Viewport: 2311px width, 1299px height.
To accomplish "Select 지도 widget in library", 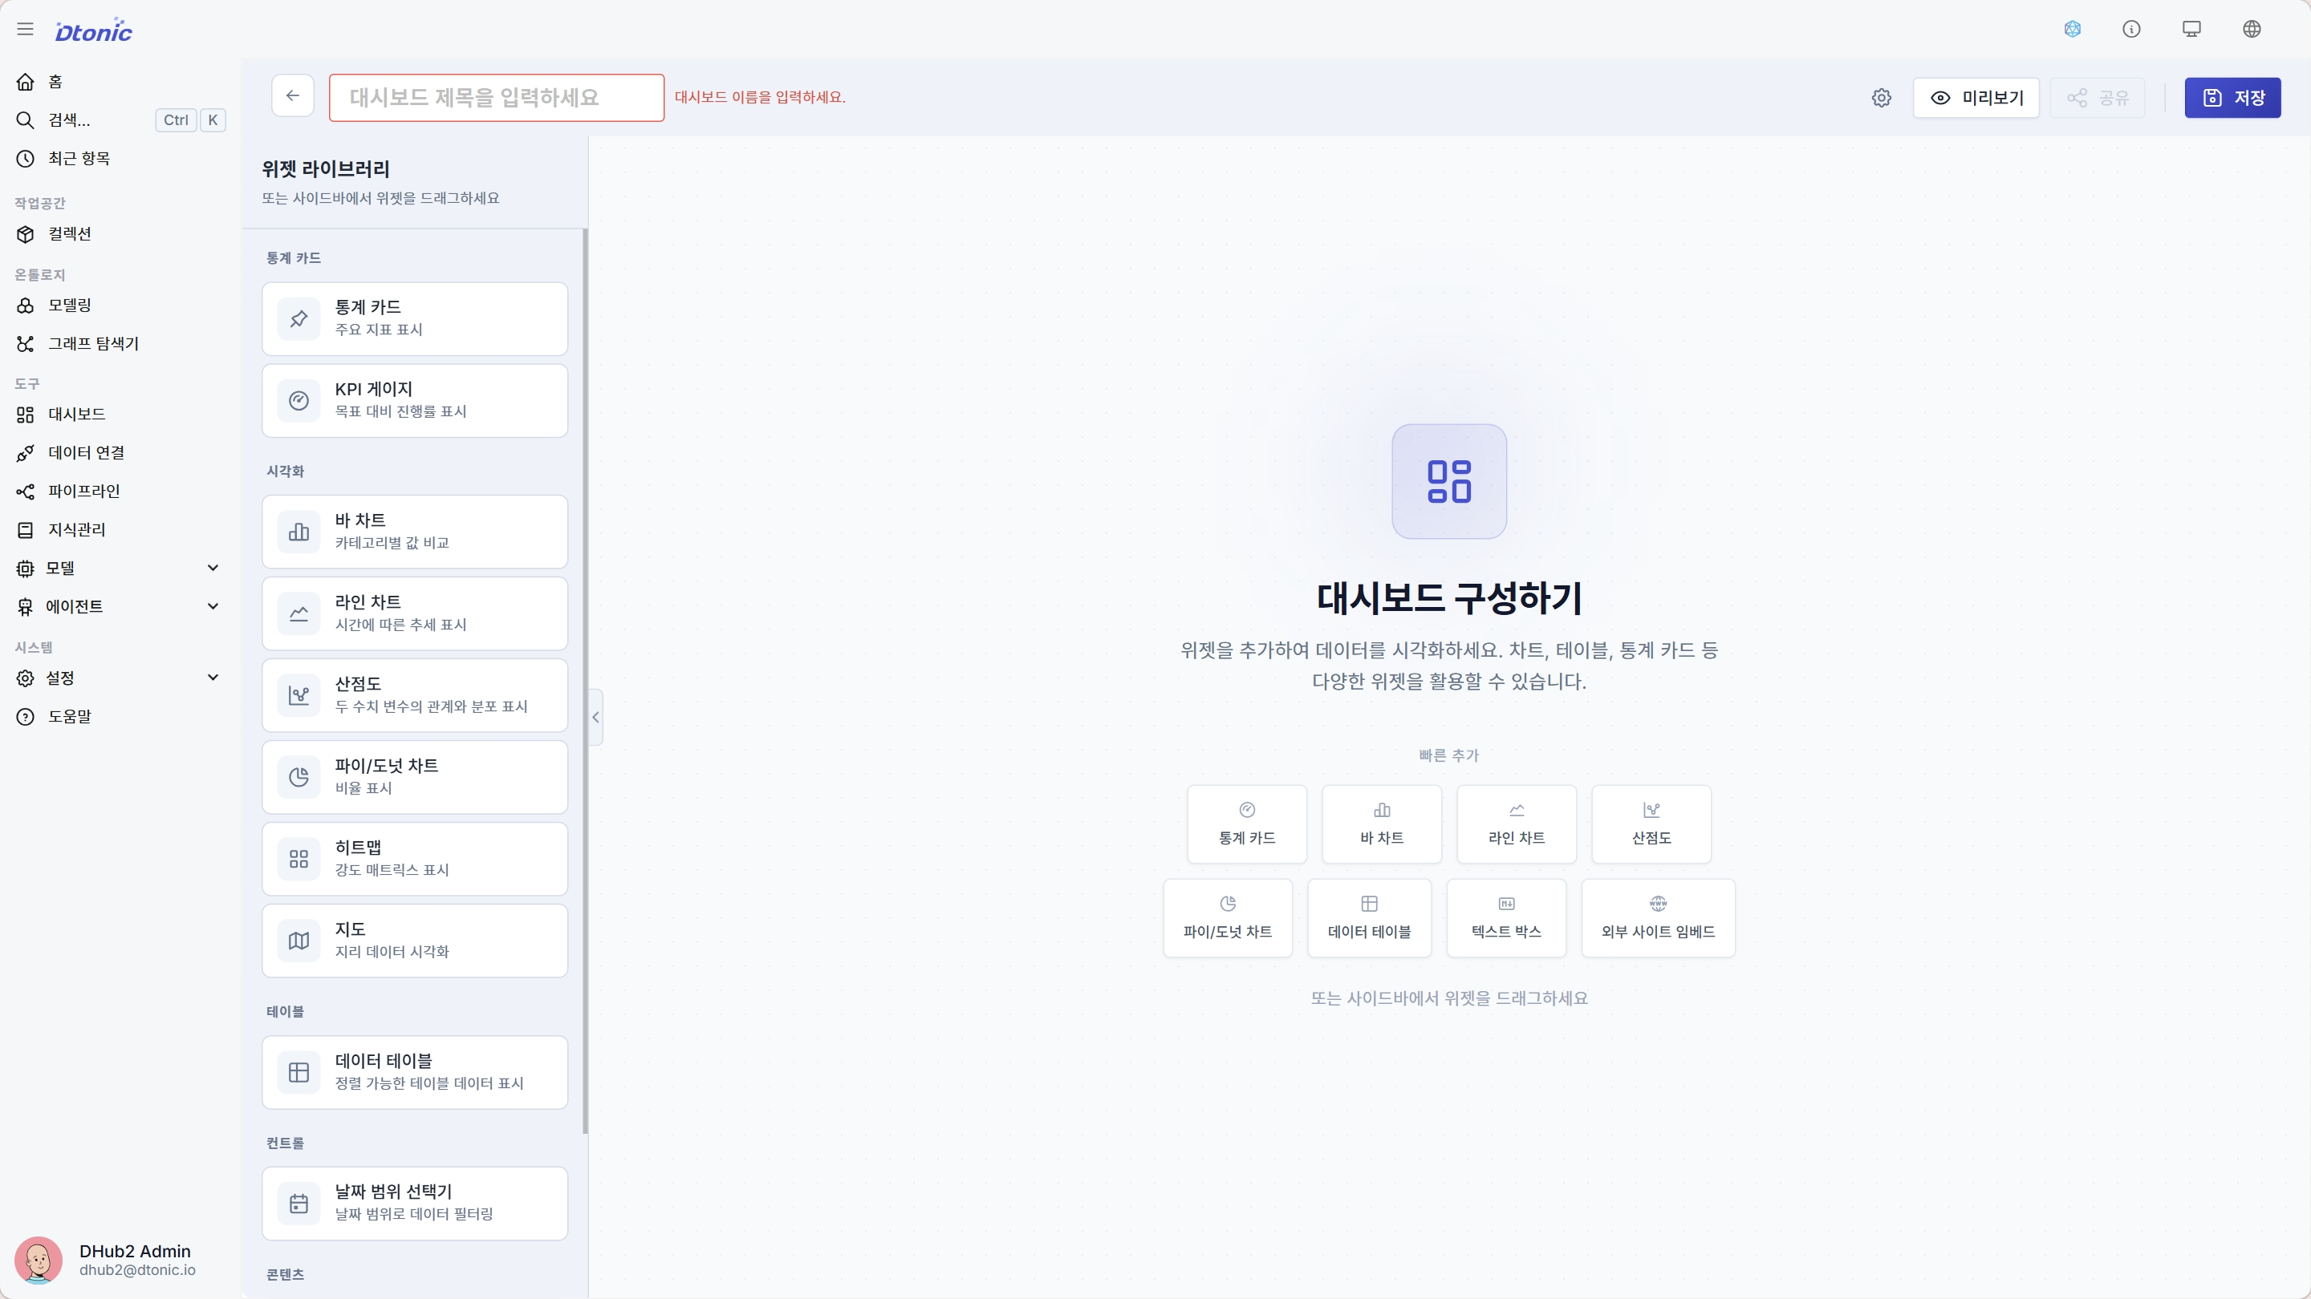I will [x=415, y=941].
